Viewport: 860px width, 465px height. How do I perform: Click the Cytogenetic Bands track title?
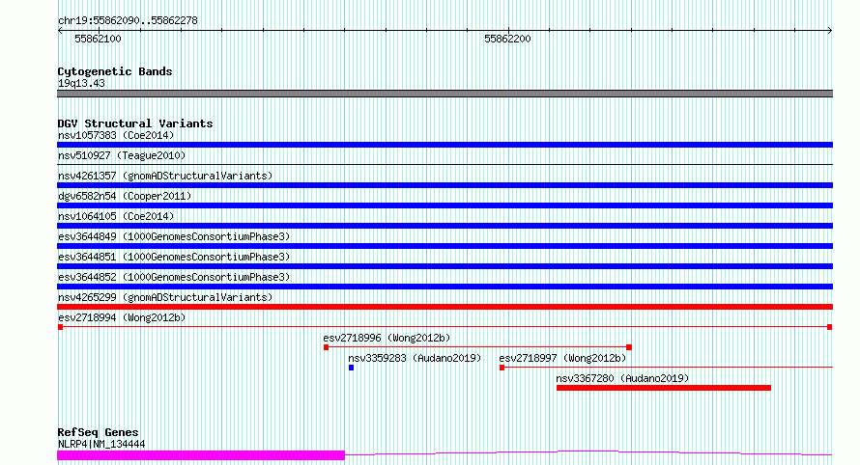tap(115, 71)
